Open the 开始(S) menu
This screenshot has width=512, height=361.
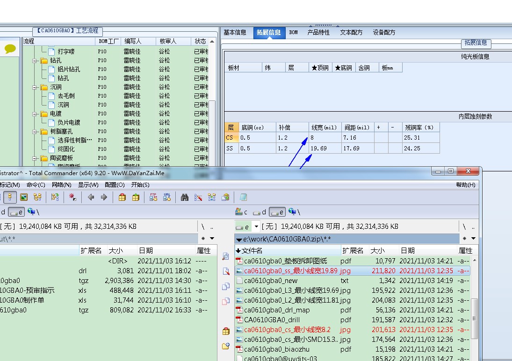pyautogui.click(x=140, y=185)
